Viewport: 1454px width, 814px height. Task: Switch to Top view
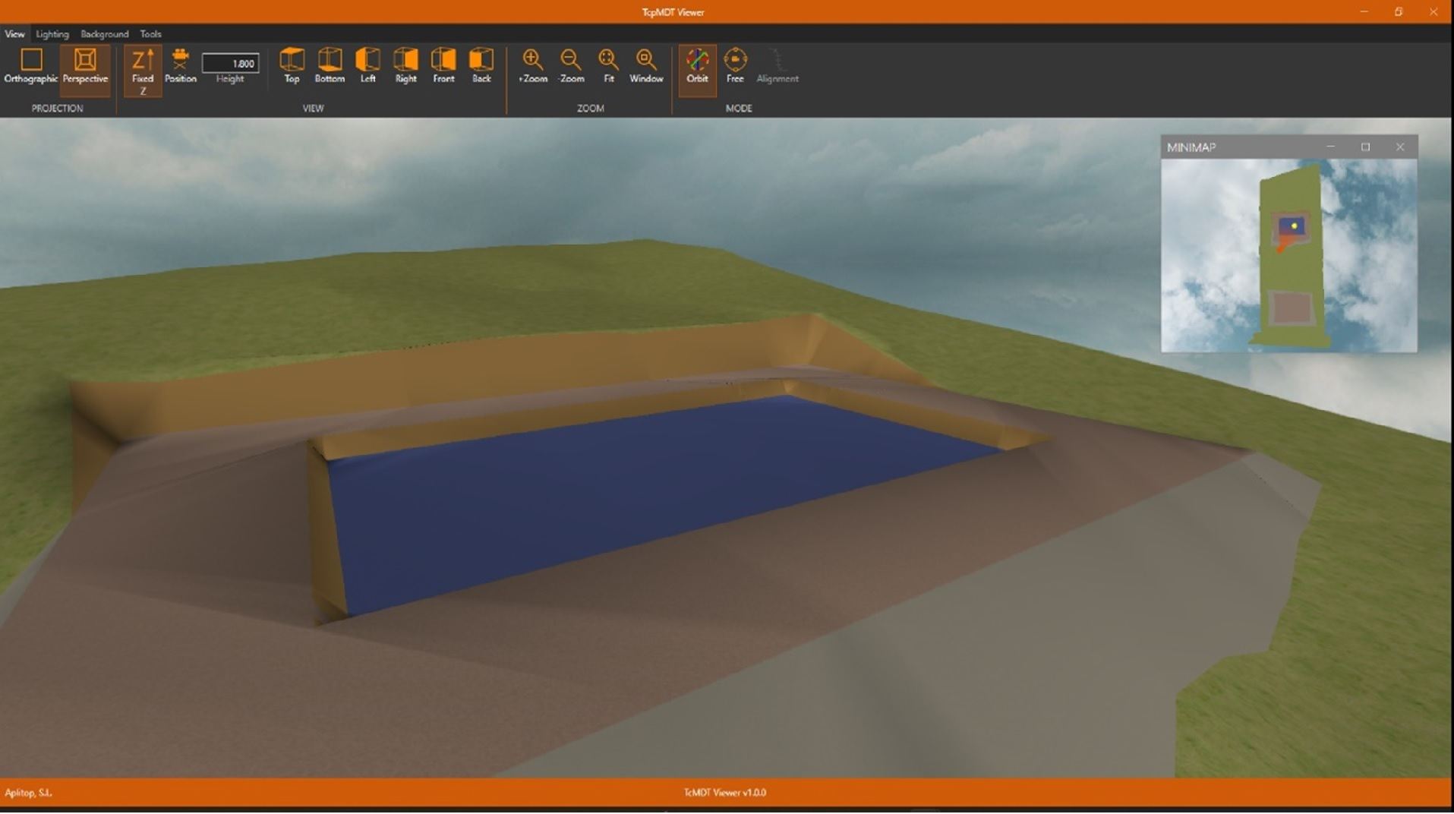tap(292, 65)
